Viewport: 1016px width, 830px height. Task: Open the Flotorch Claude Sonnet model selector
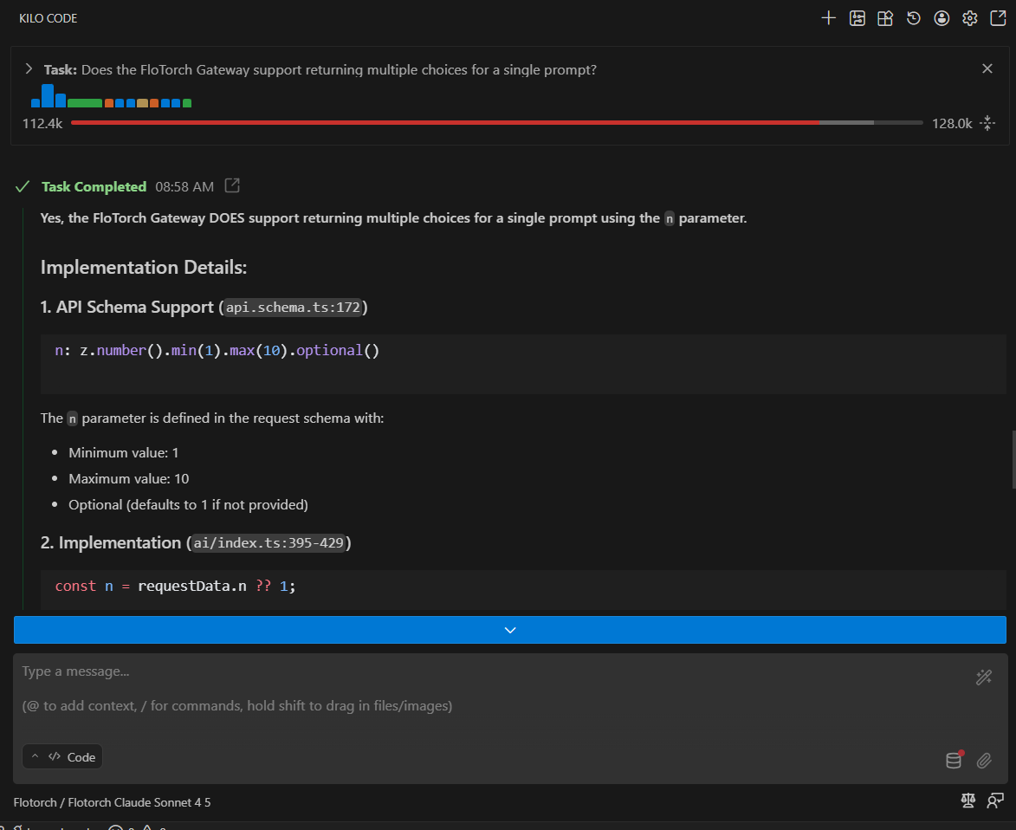click(x=113, y=802)
